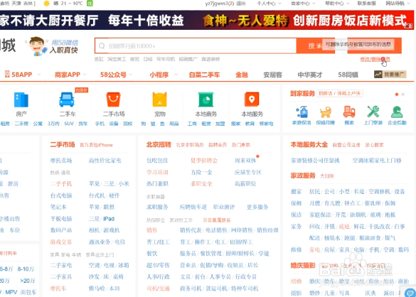
Task: Click the 食神 restaurant banner advertisement
Action: pos(207,20)
